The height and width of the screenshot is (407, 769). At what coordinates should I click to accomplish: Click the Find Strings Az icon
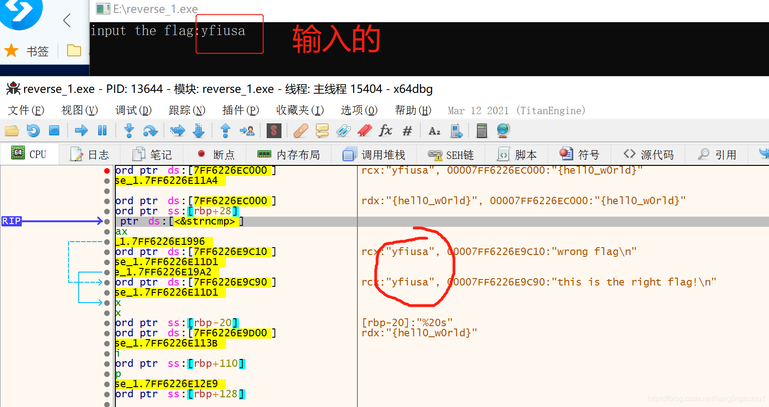[x=434, y=131]
